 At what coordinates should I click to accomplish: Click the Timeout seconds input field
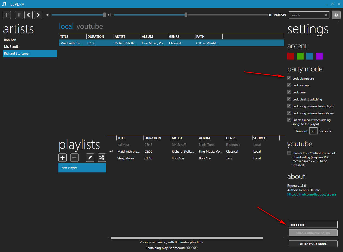[313, 131]
